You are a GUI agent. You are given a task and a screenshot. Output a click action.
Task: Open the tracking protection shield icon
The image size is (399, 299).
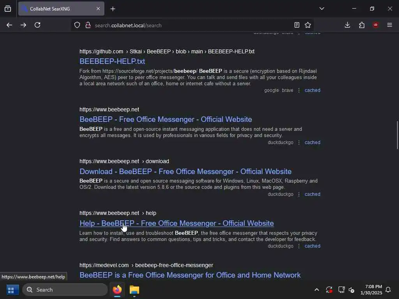click(x=77, y=25)
